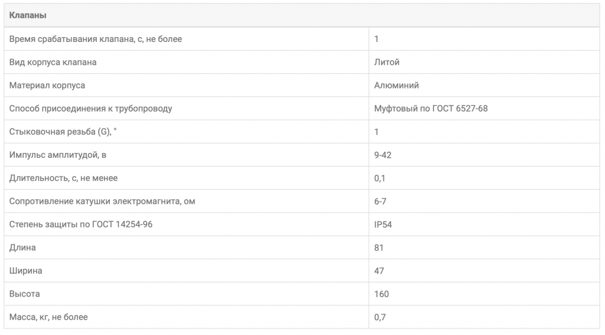605x335 pixels.
Task: Click the "Клапаны" table header
Action: tap(28, 15)
